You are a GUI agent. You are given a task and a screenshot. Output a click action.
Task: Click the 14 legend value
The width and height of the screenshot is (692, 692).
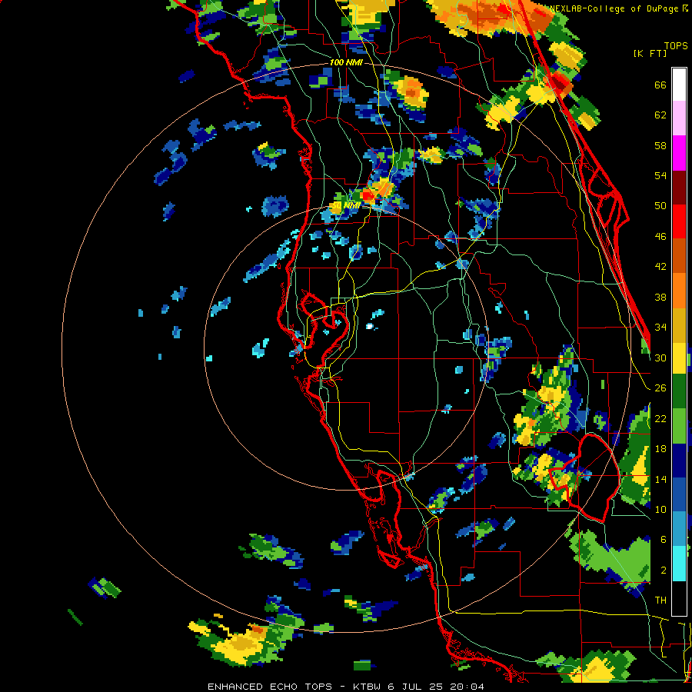point(660,479)
